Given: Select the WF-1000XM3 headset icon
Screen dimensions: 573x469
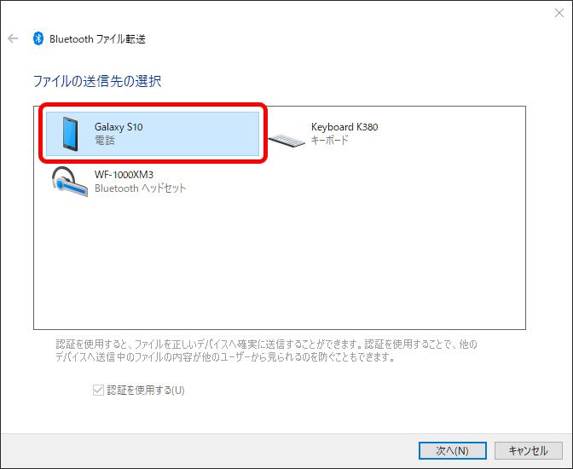Looking at the screenshot, I should pyautogui.click(x=70, y=182).
